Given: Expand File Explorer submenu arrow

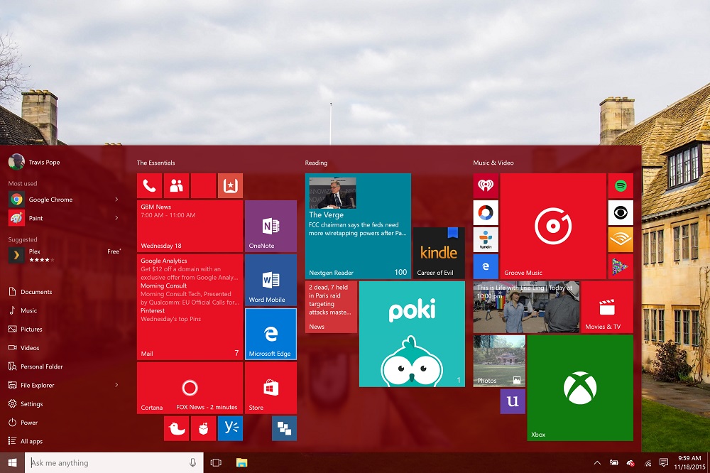Looking at the screenshot, I should tap(116, 385).
